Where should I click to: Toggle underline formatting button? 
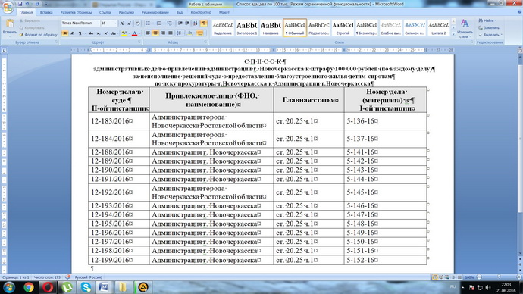pyautogui.click(x=80, y=33)
